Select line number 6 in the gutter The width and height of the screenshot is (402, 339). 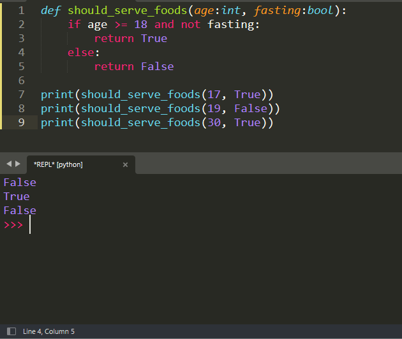pyautogui.click(x=22, y=80)
